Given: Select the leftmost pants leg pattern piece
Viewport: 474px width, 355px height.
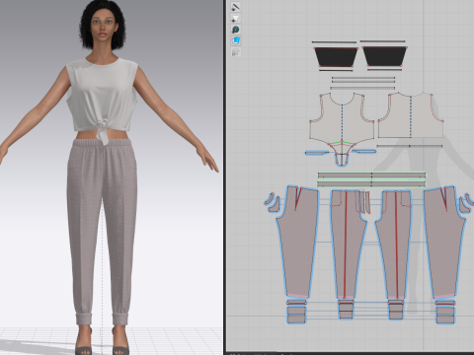Looking at the screenshot, I should [x=298, y=243].
